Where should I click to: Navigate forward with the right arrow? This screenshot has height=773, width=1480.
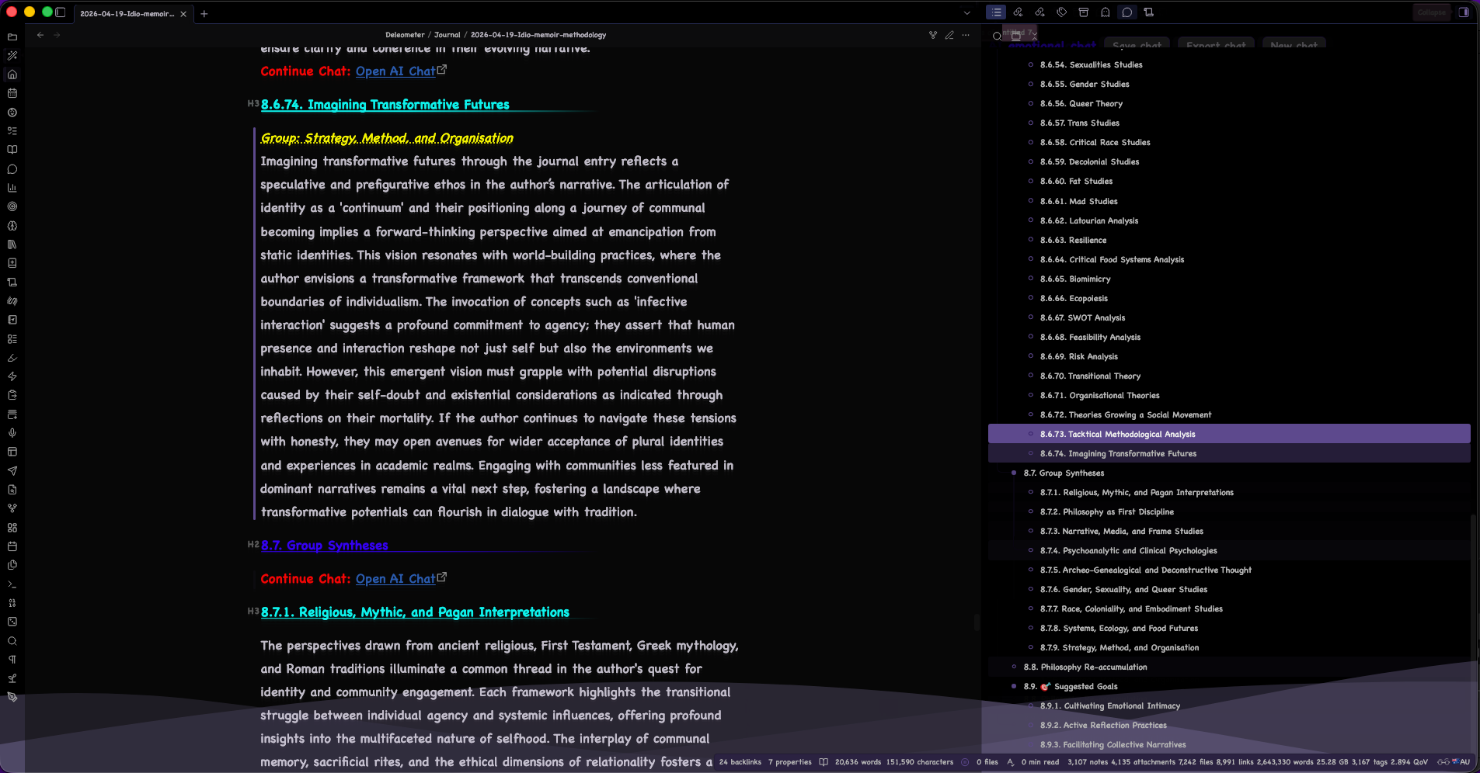(57, 35)
